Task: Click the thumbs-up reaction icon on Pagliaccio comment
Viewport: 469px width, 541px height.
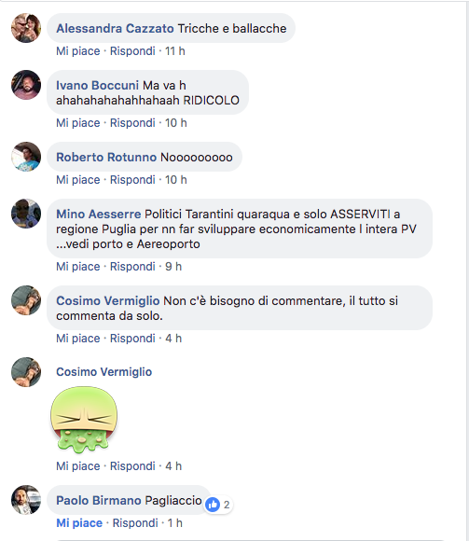Action: [213, 505]
